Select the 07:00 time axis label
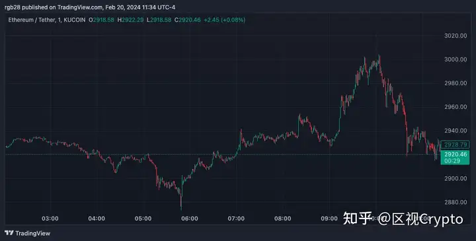 tap(236, 219)
